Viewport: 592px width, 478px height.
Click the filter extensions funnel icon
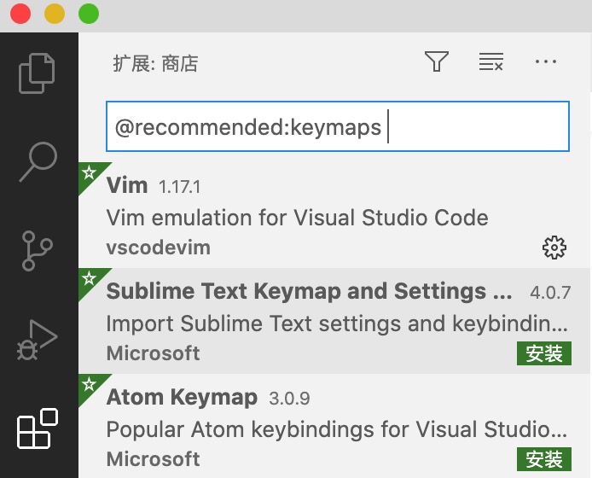point(437,61)
